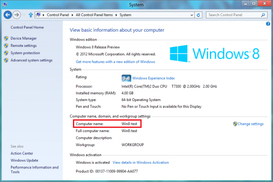Open Action Center under See also

point(22,153)
